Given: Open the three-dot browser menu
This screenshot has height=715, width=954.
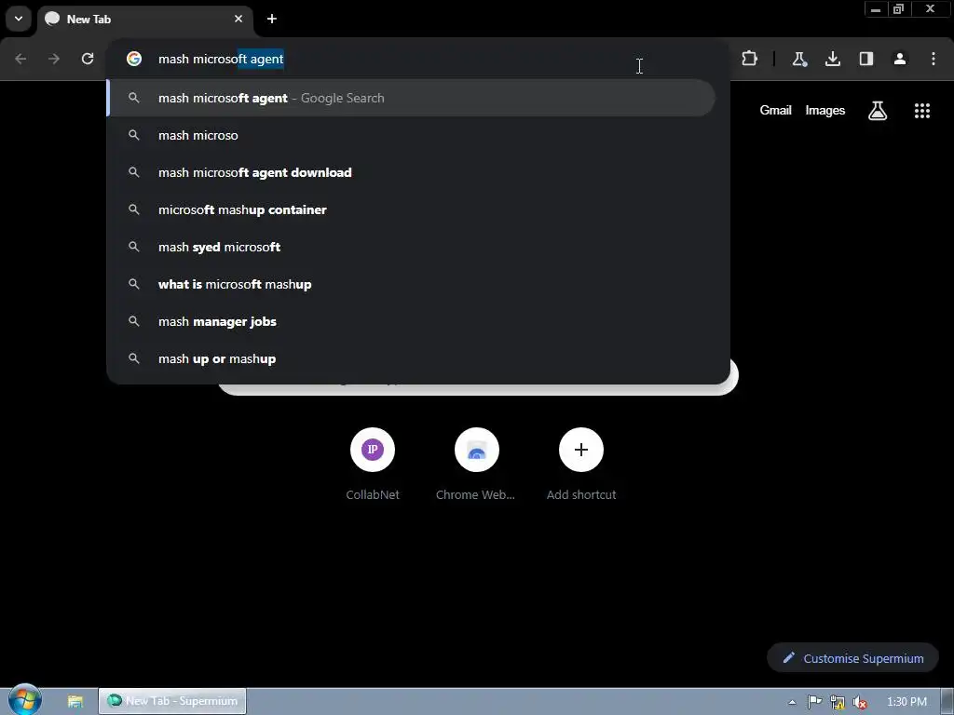Looking at the screenshot, I should (x=934, y=59).
